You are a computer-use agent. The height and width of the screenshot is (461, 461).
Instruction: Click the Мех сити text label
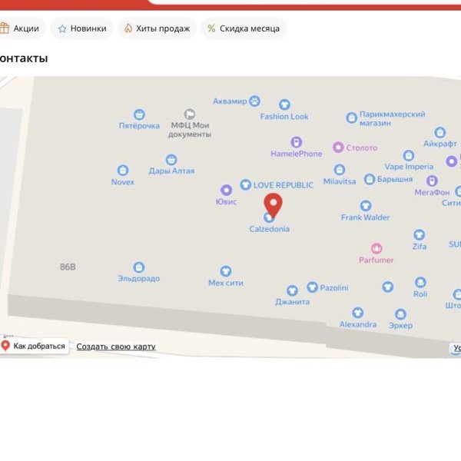pos(226,283)
